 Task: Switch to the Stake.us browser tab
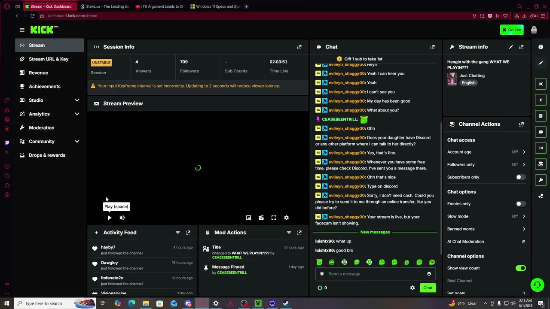point(105,6)
